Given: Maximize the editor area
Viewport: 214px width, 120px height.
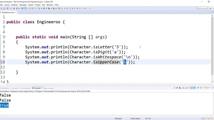Looking at the screenshot, I should click(x=213, y=12).
